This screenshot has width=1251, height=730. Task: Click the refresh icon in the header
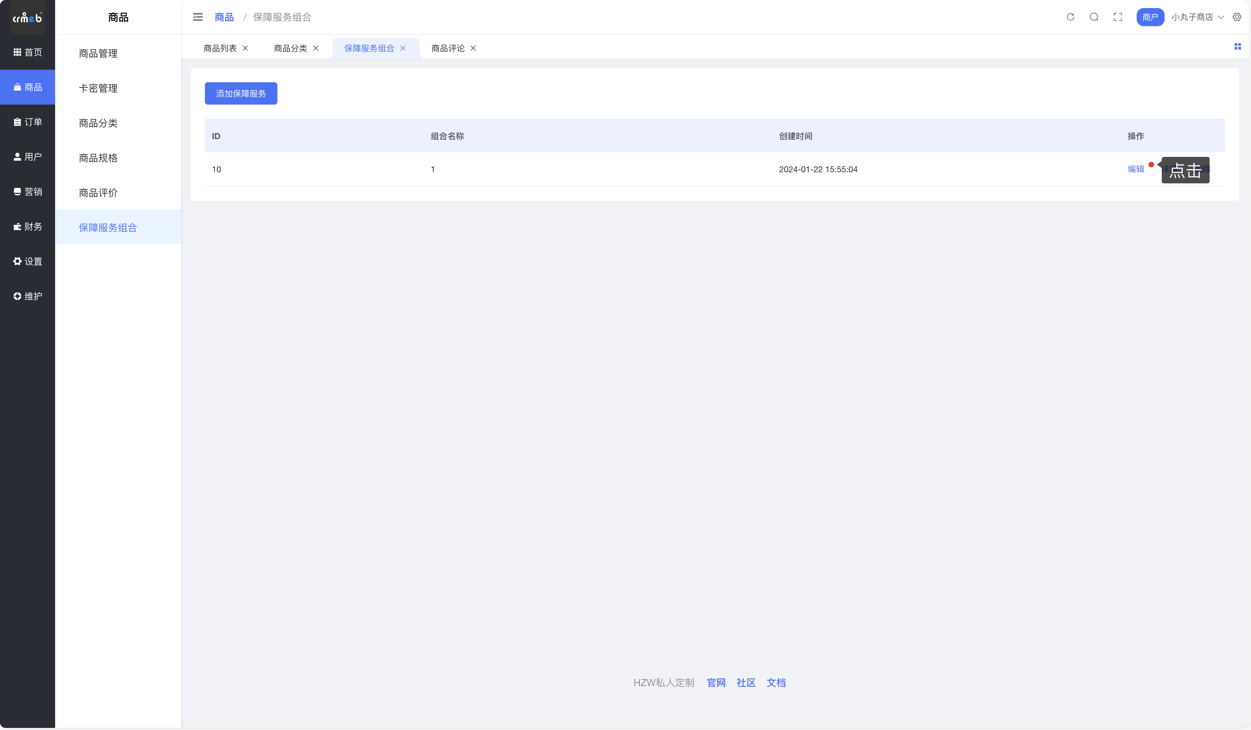tap(1070, 17)
